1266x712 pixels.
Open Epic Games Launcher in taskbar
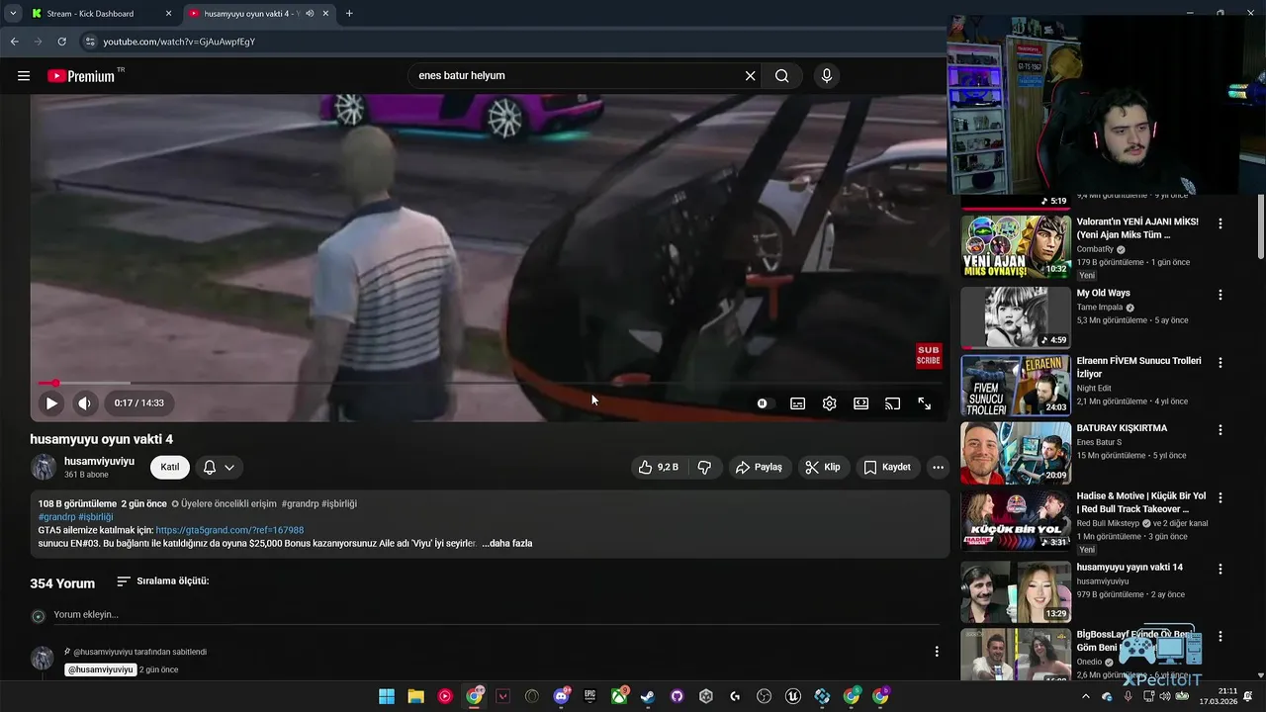(590, 696)
